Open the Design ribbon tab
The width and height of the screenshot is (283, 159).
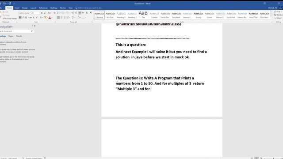[25, 8]
